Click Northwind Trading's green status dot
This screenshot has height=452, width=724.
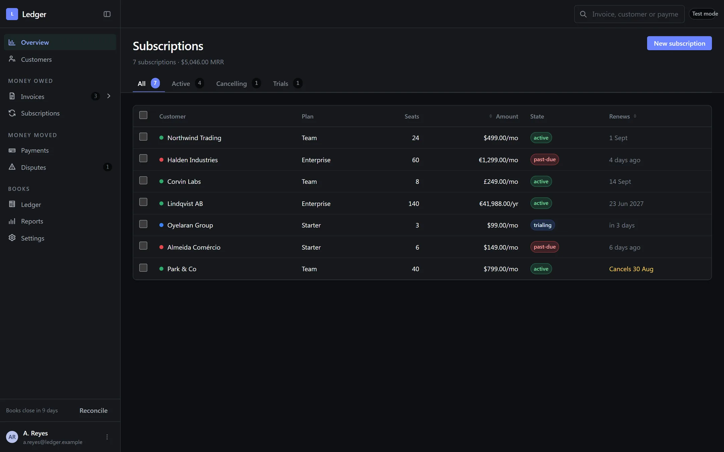161,138
